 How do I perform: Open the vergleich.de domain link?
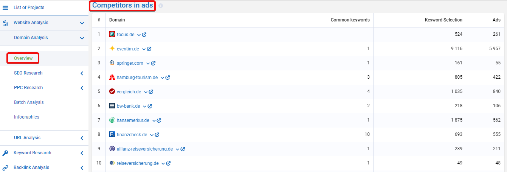click(x=129, y=92)
